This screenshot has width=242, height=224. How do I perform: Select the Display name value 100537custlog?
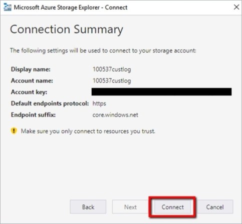pos(112,69)
